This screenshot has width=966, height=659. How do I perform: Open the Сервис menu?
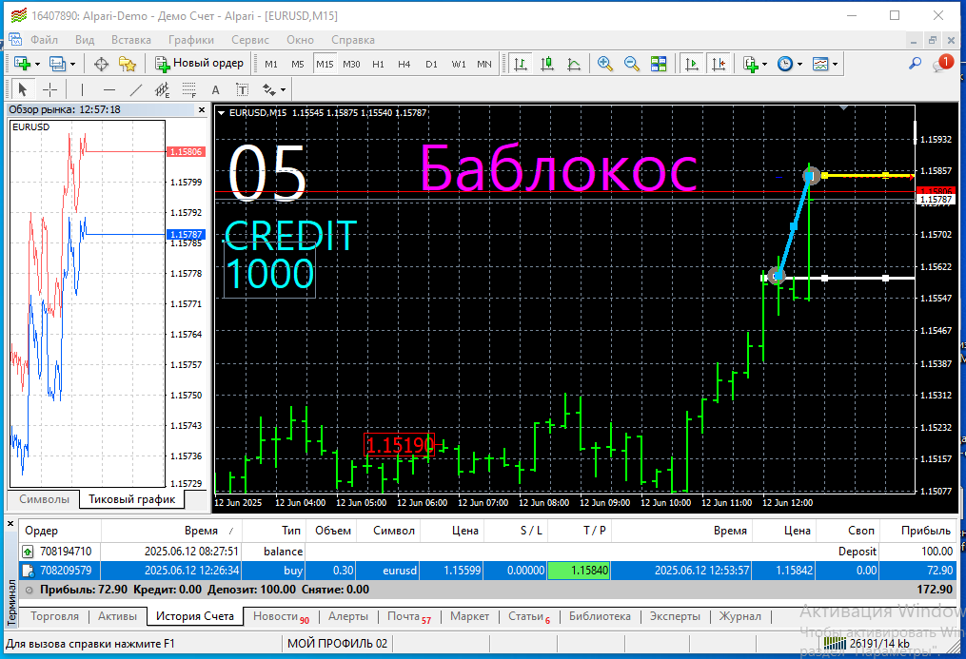click(x=250, y=40)
